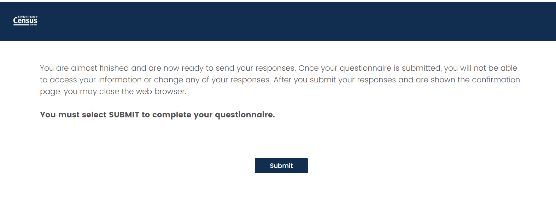The height and width of the screenshot is (210, 556).
Task: Click the phrase 'change any of your responses'
Action: [212, 80]
